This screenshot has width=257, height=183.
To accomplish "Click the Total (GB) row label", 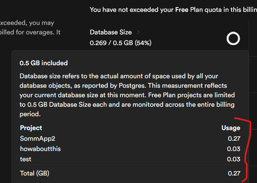I will tap(34, 173).
